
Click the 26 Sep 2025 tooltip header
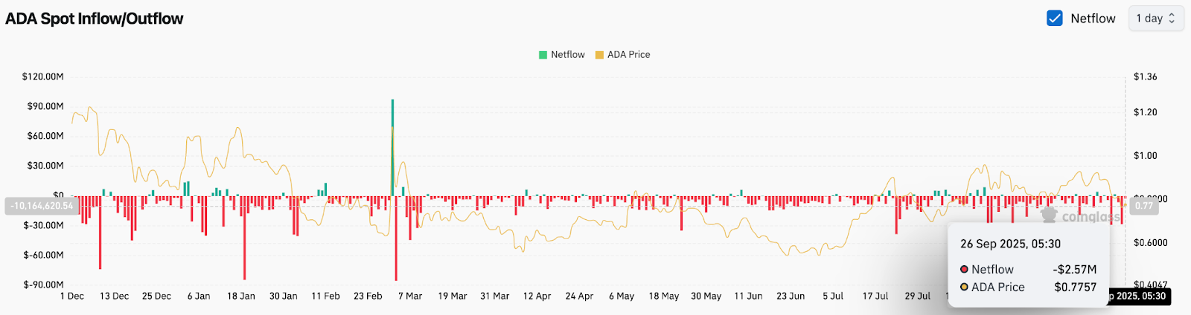tap(1010, 244)
